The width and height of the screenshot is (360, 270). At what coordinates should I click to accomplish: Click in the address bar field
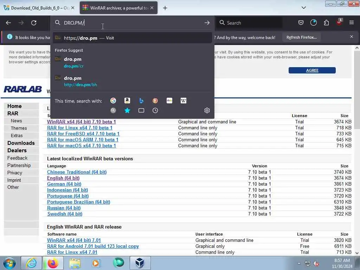coord(132,23)
